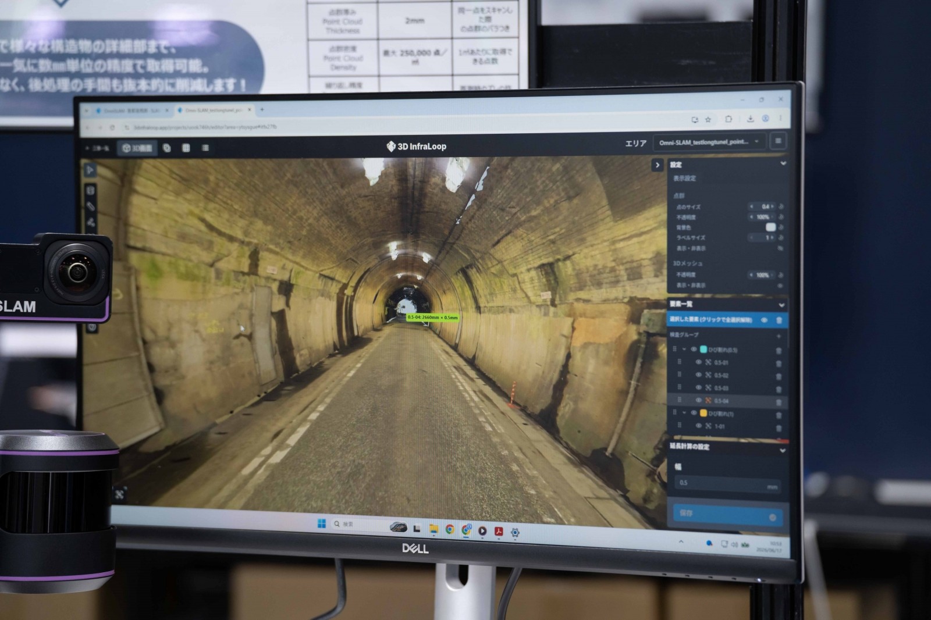Viewport: 931px width, 620px height.
Task: Switch to the 3D画面 view tab
Action: coord(137,148)
